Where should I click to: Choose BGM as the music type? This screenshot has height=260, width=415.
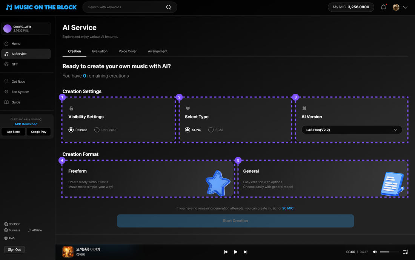211,130
